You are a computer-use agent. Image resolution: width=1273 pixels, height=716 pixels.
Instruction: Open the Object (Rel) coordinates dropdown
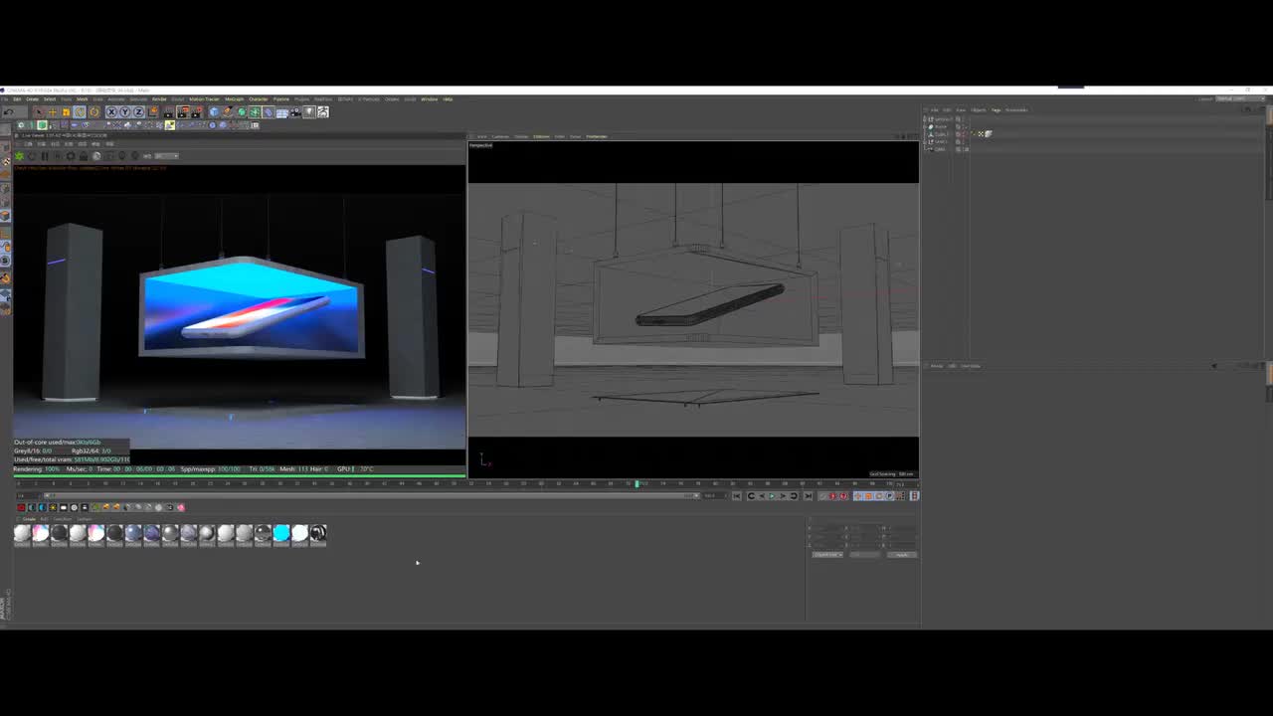pos(827,554)
